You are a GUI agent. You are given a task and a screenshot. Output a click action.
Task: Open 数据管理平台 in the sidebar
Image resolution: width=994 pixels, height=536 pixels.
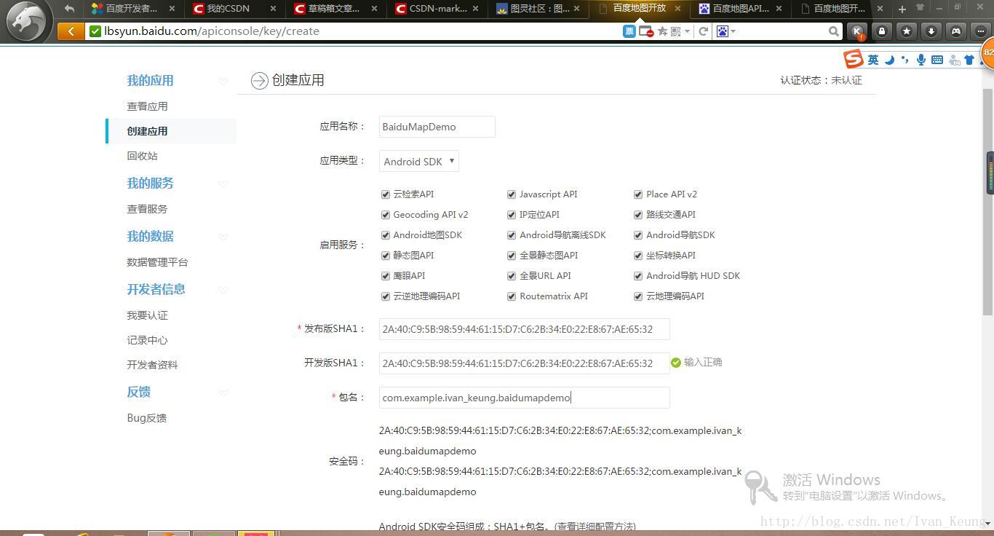click(157, 262)
